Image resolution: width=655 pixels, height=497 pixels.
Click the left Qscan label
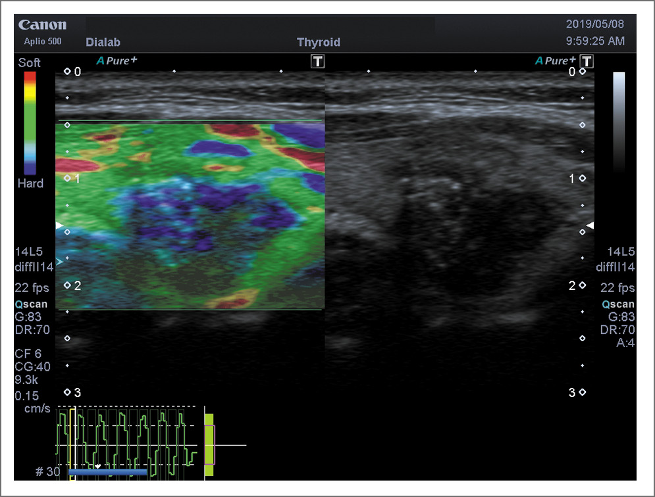point(31,305)
